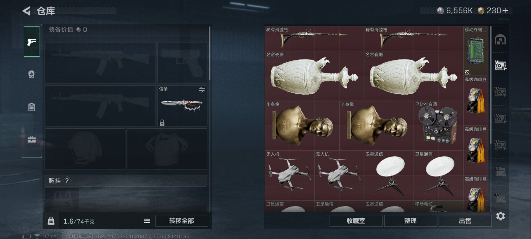Open the 收藏室 button
This screenshot has height=239, width=531.
pos(356,221)
